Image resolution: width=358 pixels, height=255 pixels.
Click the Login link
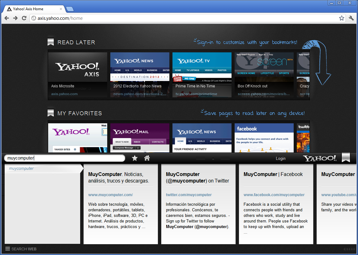pyautogui.click(x=280, y=159)
